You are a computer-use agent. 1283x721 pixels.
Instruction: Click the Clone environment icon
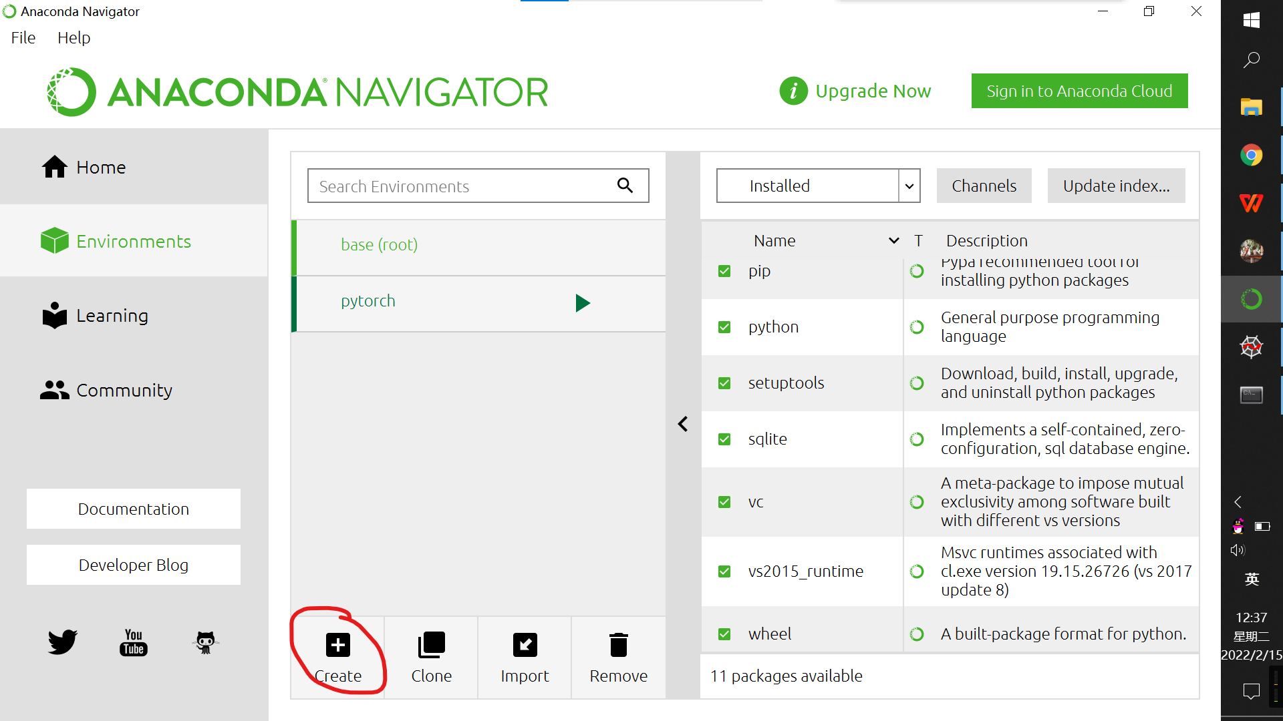431,645
